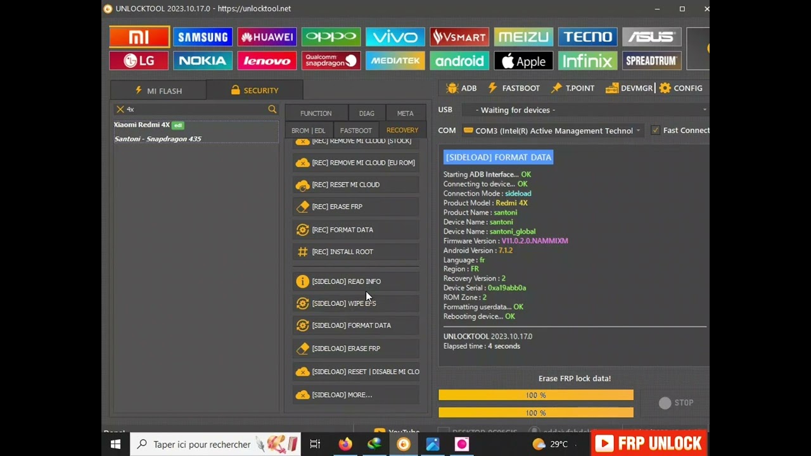Launch Firefox from the taskbar

345,444
